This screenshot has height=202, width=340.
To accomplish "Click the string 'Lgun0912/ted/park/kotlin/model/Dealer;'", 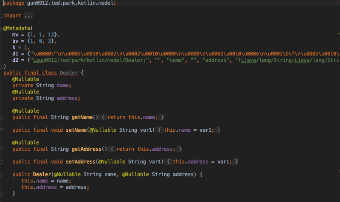I will coord(90,60).
